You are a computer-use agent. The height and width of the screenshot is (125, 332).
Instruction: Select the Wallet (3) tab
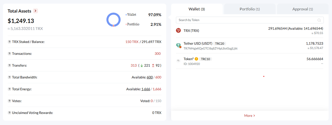[x=197, y=9]
